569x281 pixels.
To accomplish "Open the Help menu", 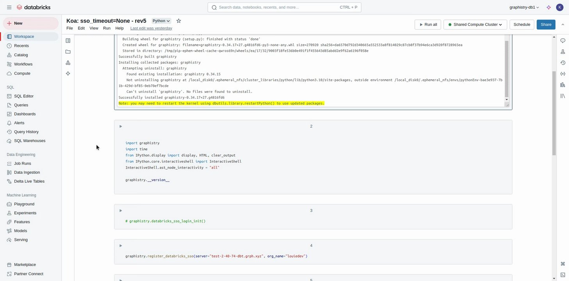I will pyautogui.click(x=120, y=28).
